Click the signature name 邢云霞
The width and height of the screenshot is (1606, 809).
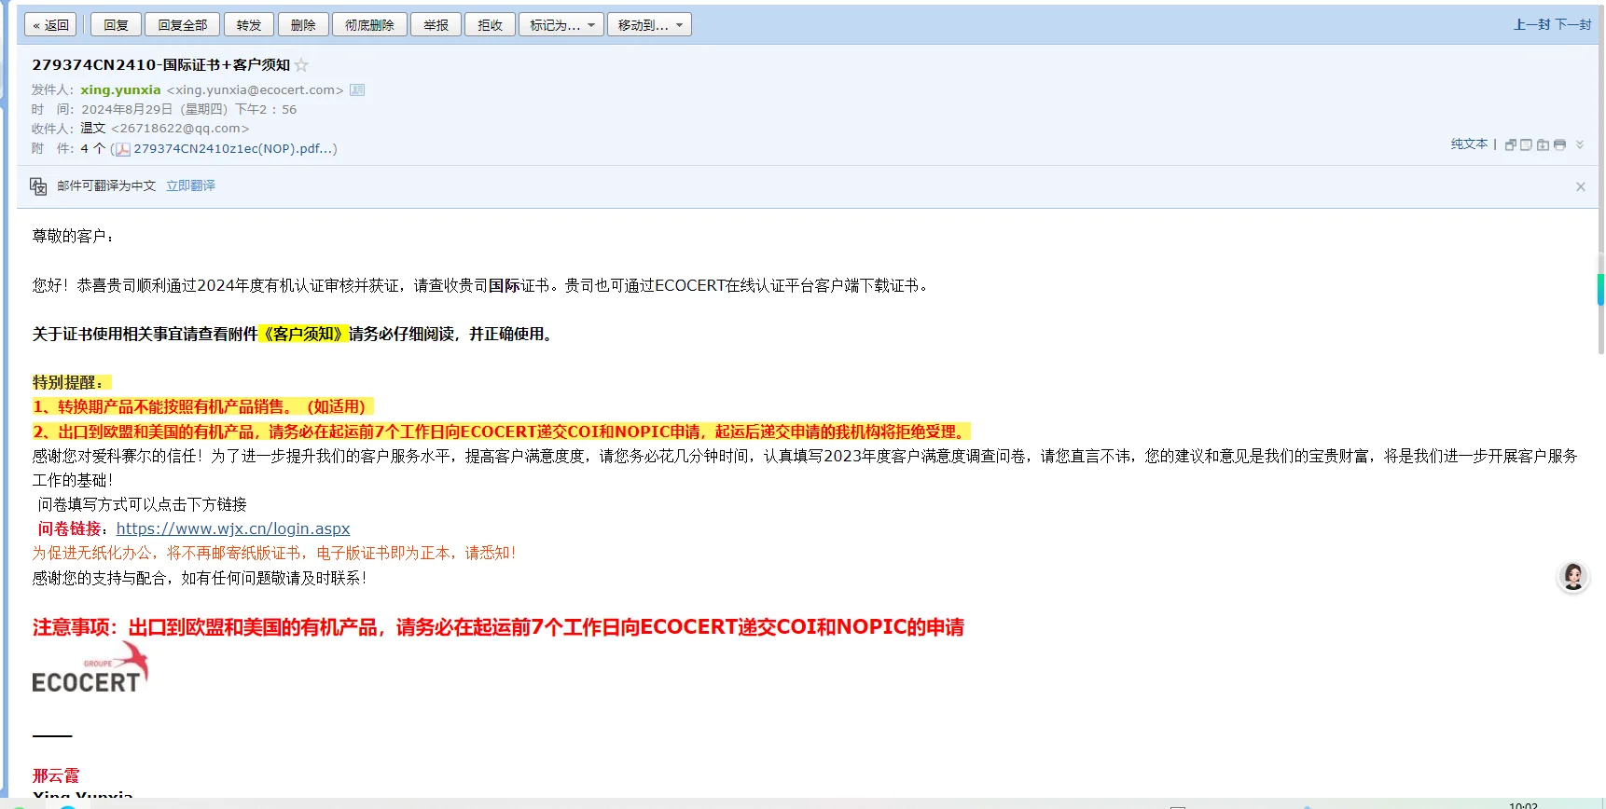(56, 775)
